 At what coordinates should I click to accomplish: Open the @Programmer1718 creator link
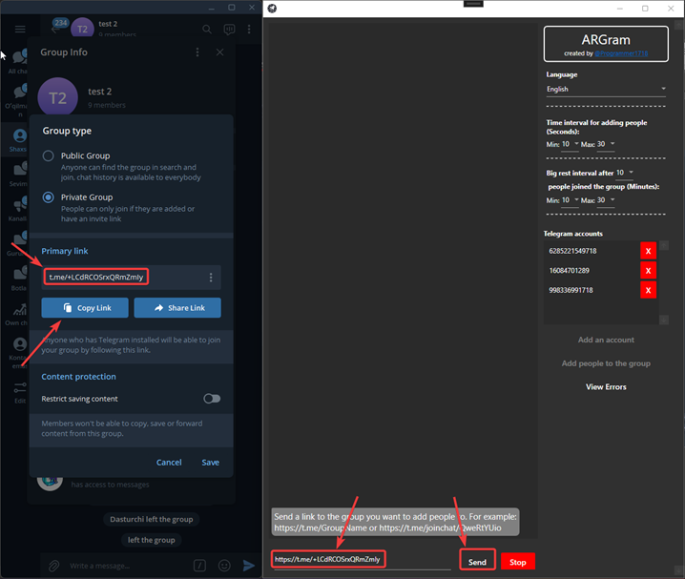(621, 53)
